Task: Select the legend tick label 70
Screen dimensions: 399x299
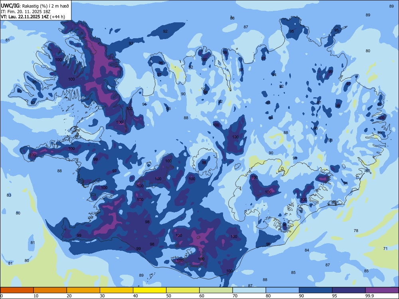Action: (x=235, y=296)
